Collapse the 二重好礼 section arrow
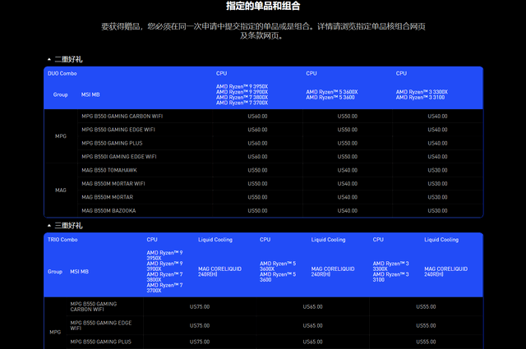526x349 pixels. tap(49, 59)
